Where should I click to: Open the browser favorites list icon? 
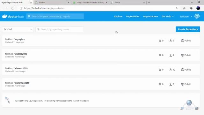[x=184, y=8]
